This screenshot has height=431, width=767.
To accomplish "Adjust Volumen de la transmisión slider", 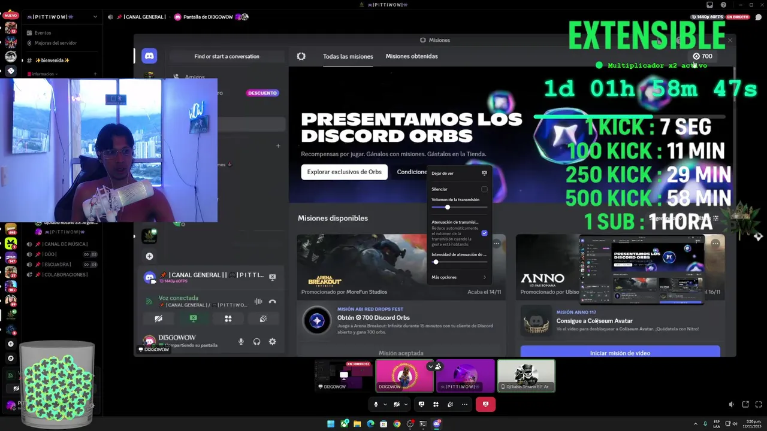I will (x=459, y=207).
